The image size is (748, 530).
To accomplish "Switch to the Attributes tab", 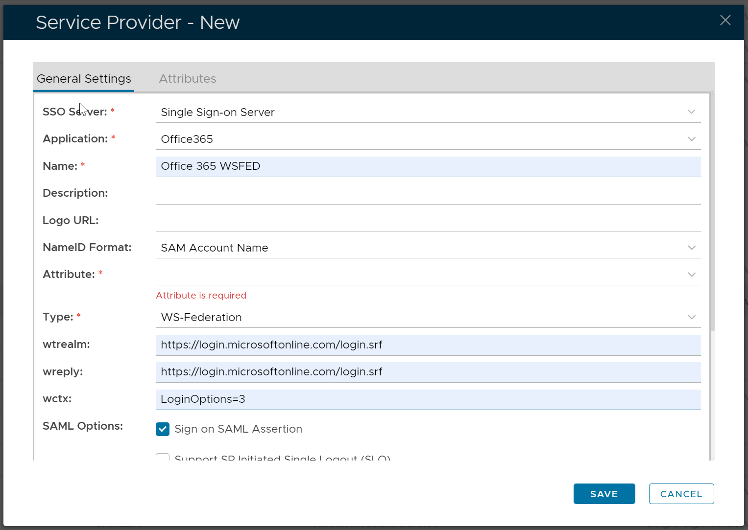I will 187,79.
